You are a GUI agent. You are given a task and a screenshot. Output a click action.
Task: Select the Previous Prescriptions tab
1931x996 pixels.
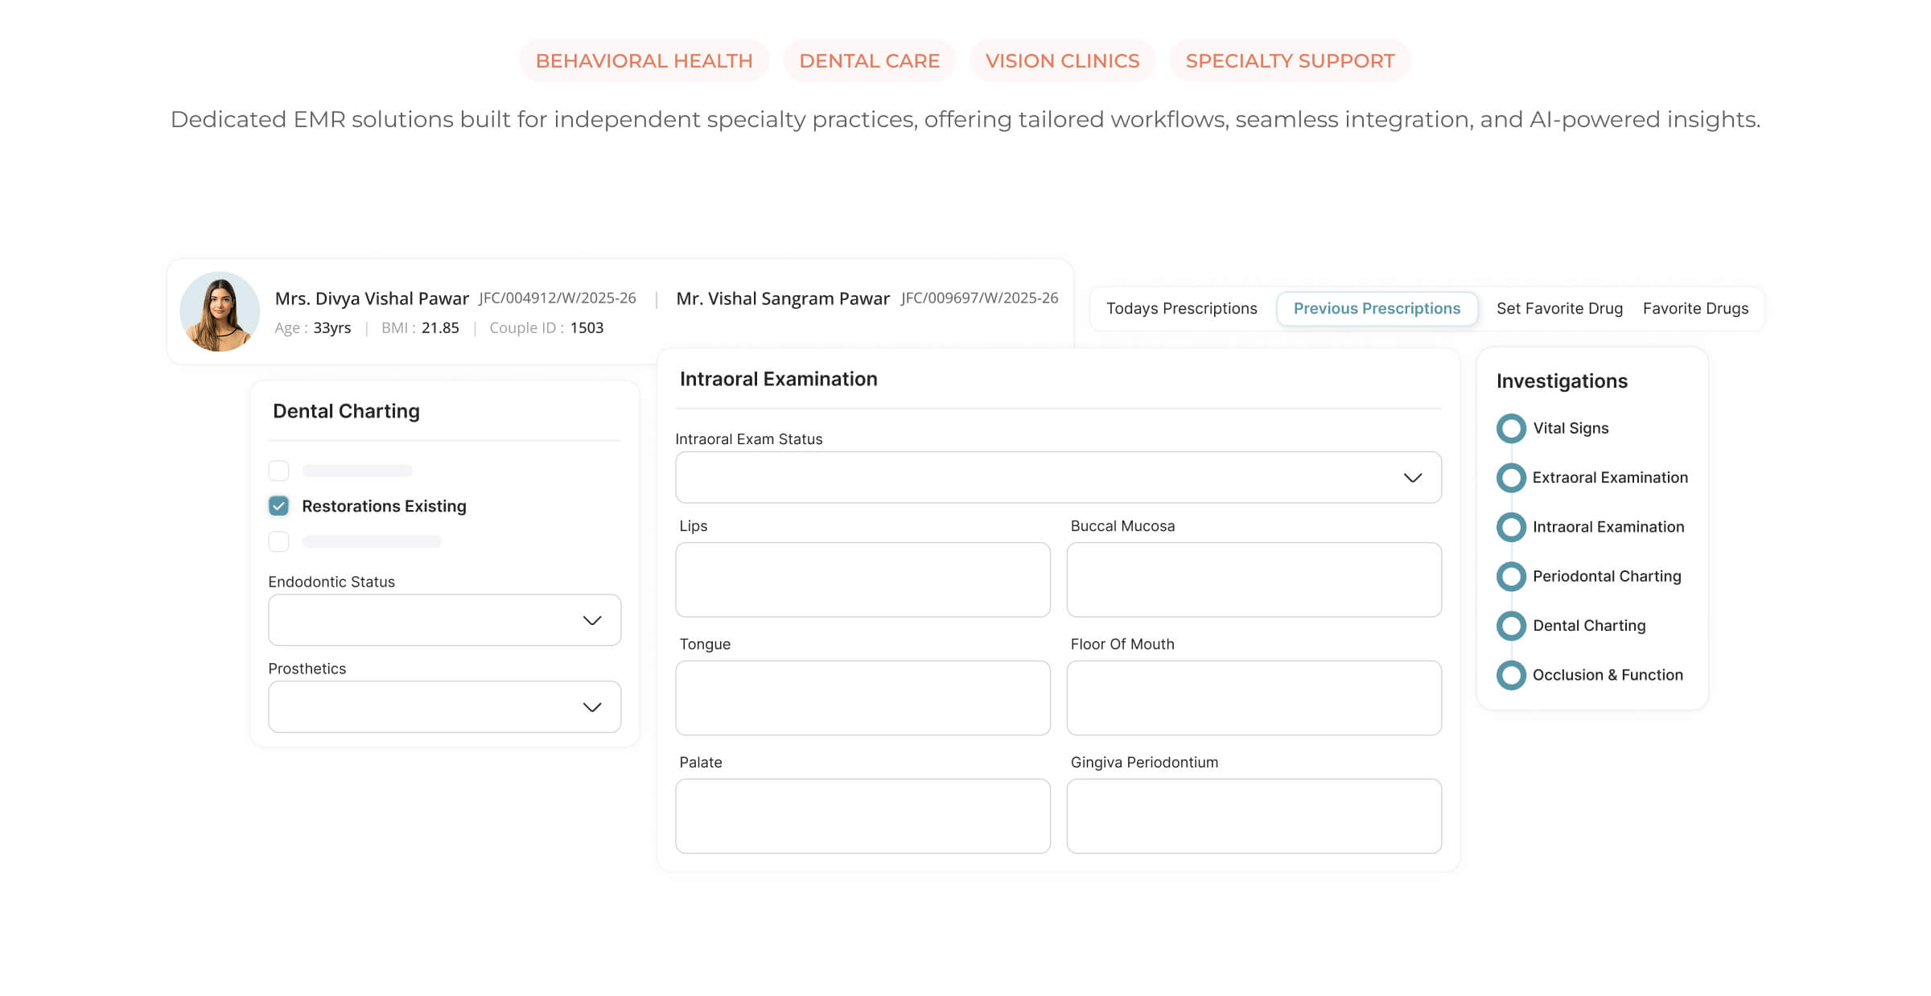coord(1377,309)
